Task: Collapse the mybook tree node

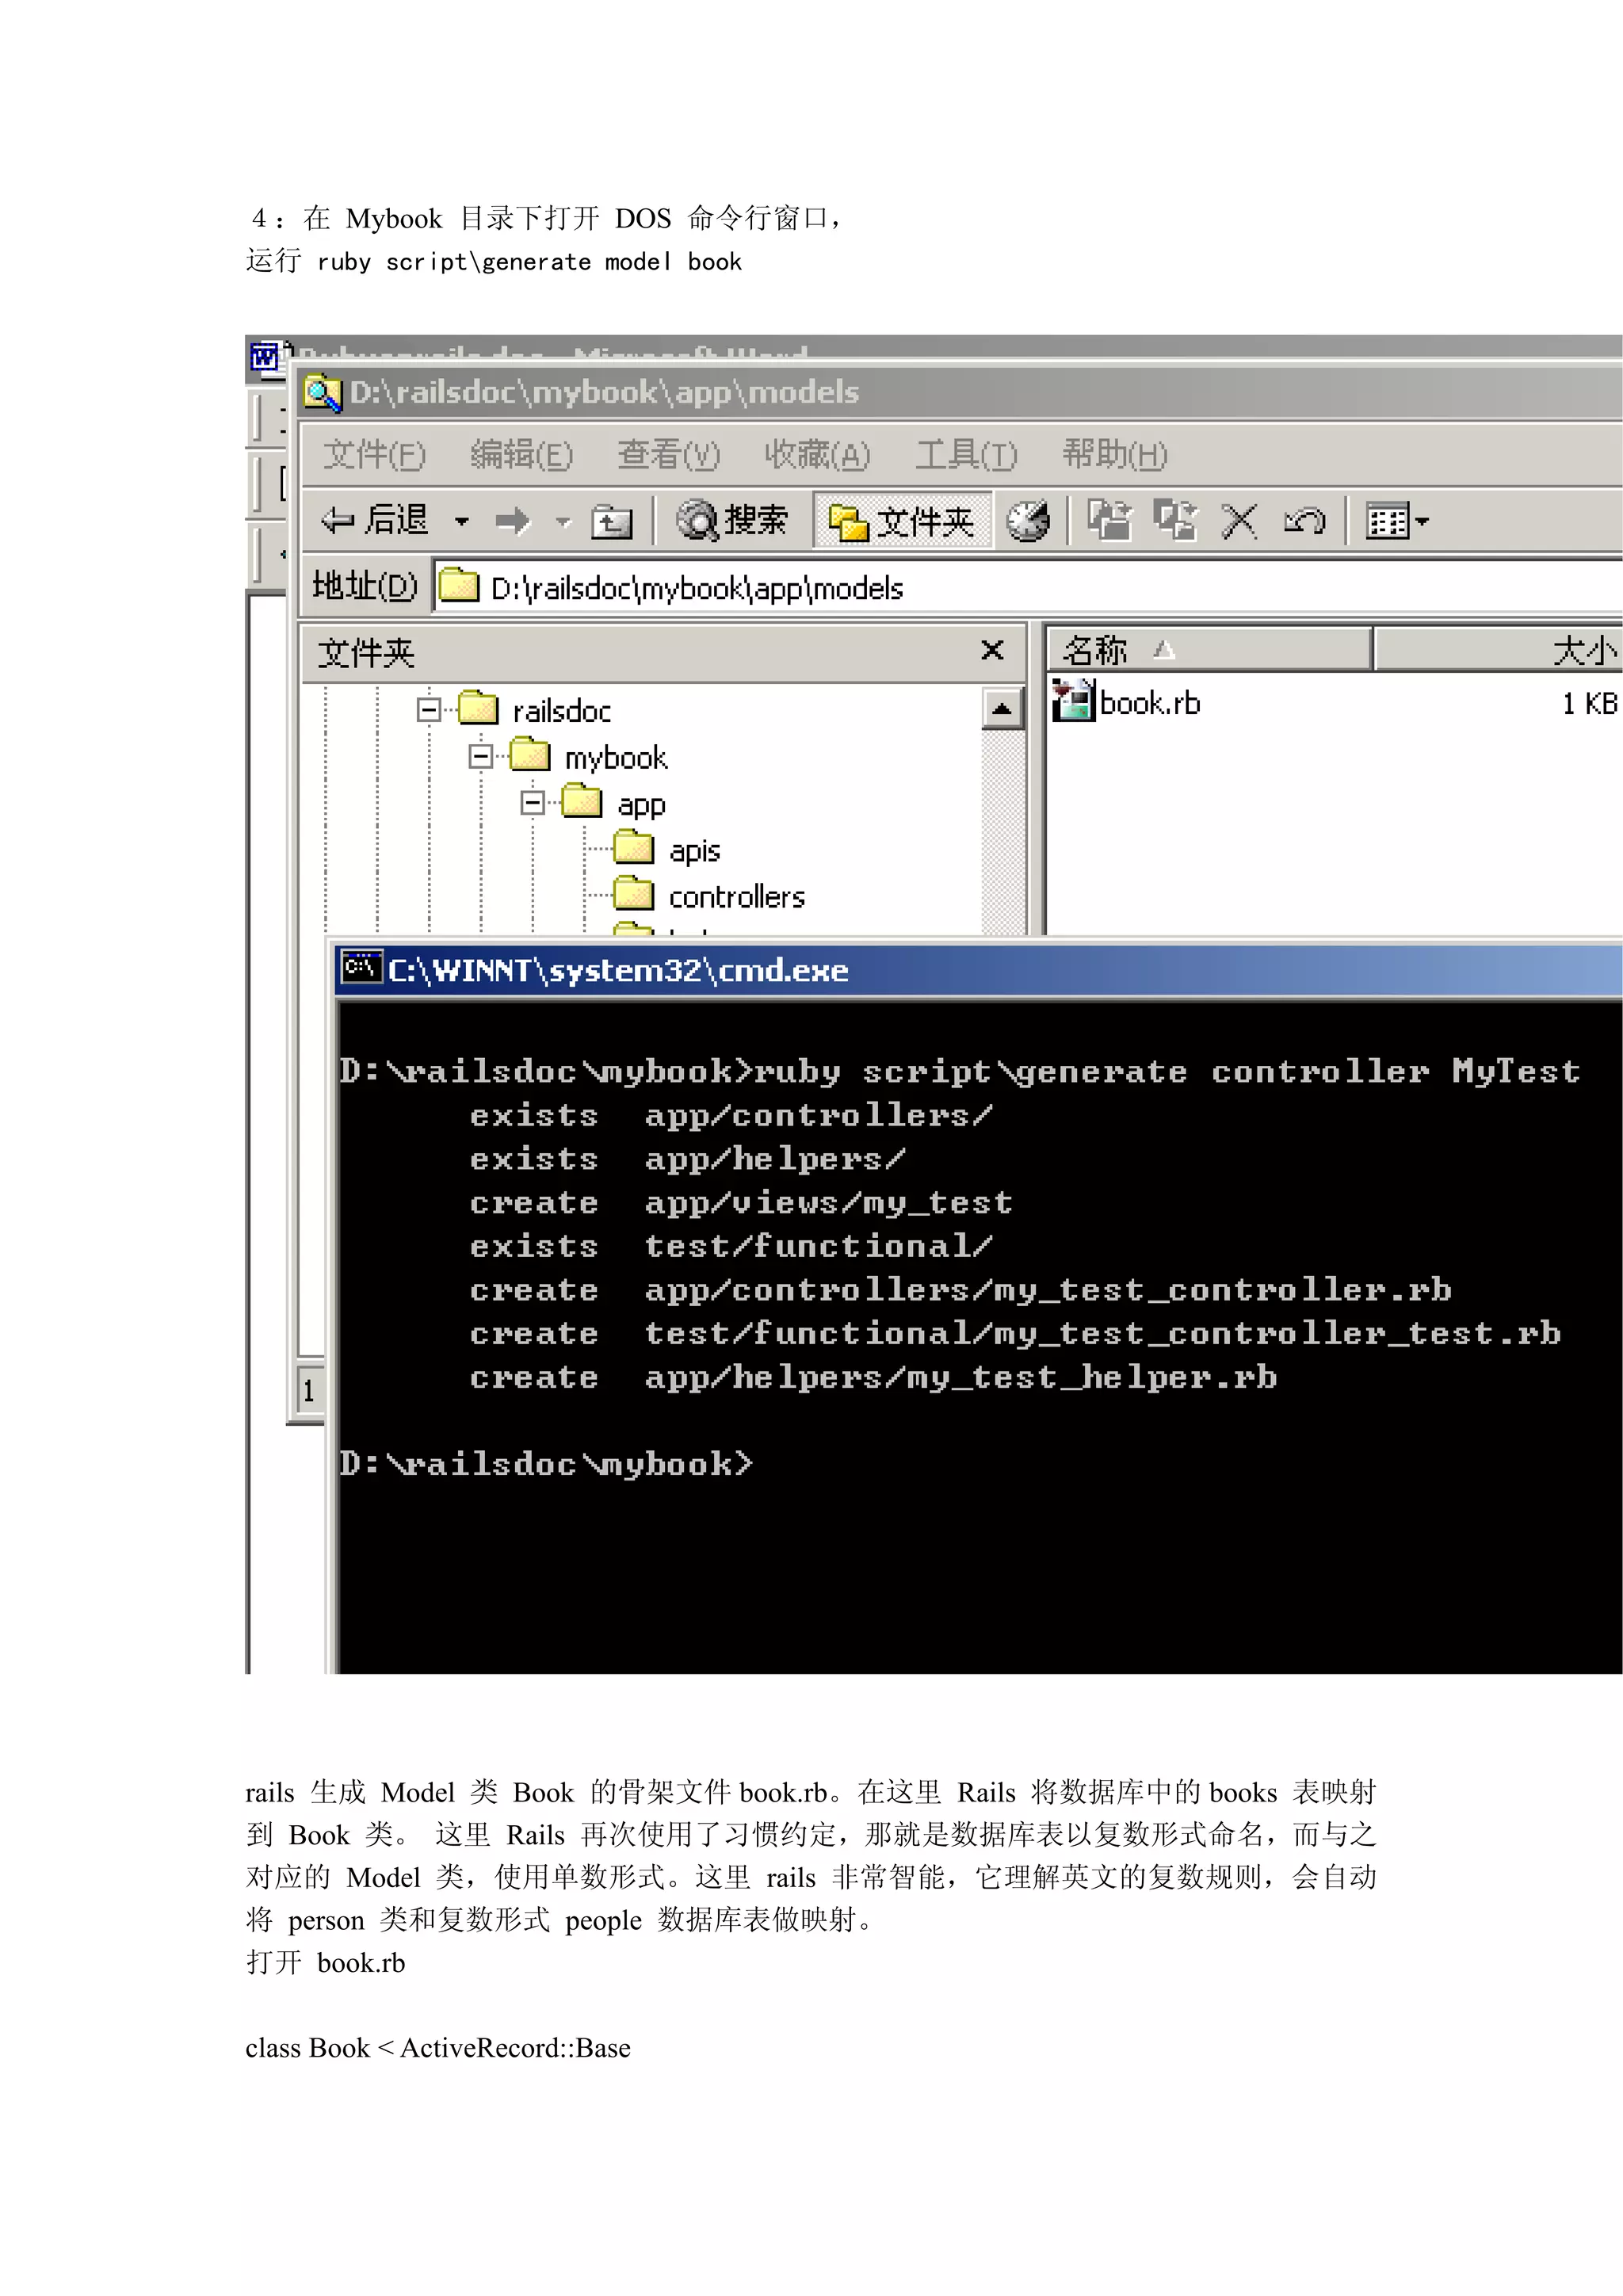Action: (x=481, y=757)
